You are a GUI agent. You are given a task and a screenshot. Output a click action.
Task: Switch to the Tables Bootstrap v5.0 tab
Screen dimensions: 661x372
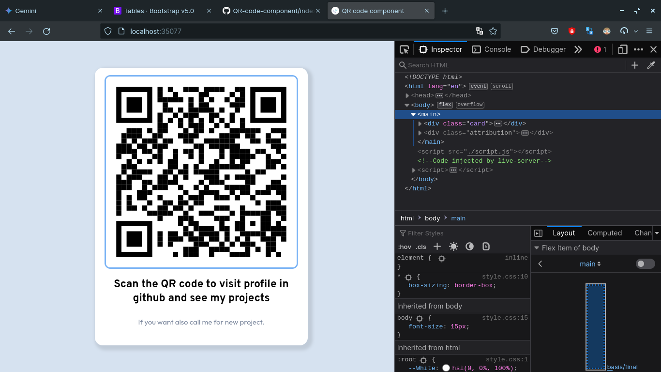tap(164, 11)
